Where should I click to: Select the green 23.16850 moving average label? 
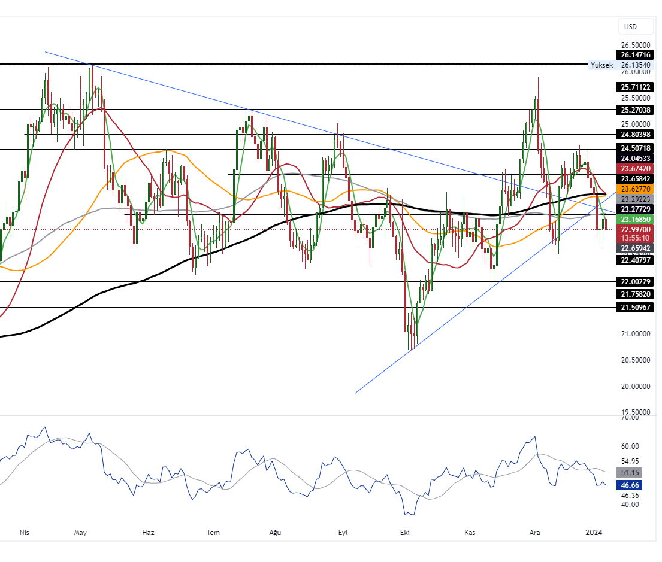point(636,220)
